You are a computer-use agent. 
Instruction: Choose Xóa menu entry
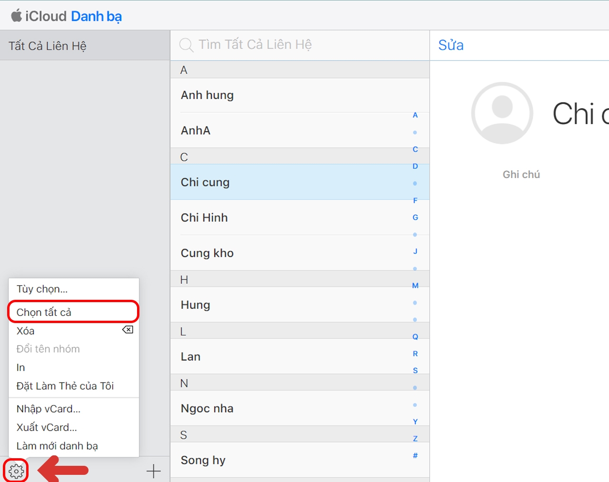pyautogui.click(x=74, y=331)
